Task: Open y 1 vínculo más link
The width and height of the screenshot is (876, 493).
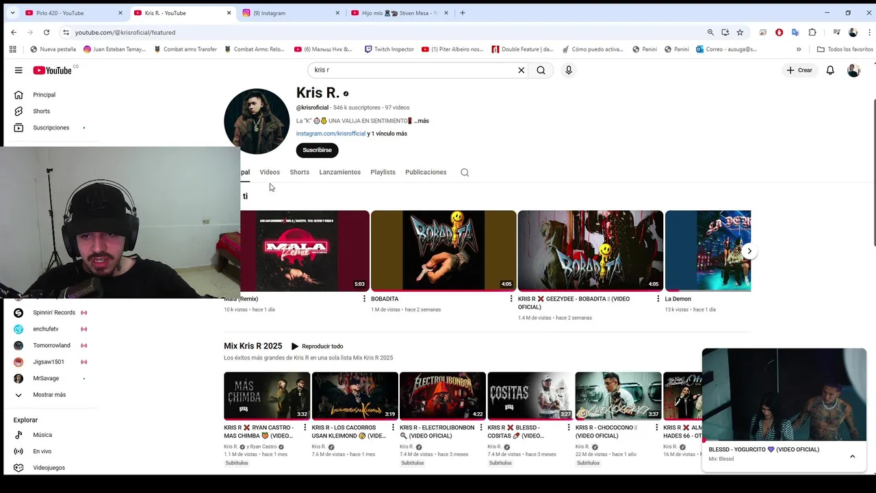Action: 387,134
